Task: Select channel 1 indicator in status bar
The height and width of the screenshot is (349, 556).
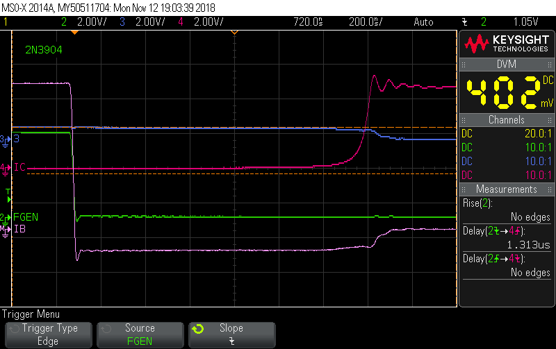Action: point(6,22)
